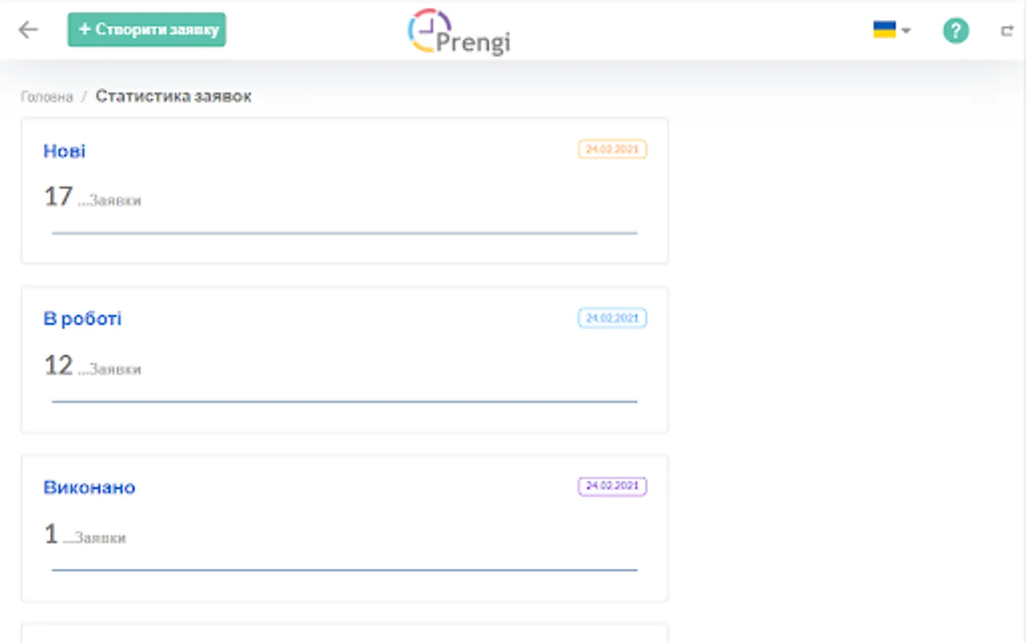Click the progress line in Виконано card
The image size is (1026, 643).
(344, 570)
